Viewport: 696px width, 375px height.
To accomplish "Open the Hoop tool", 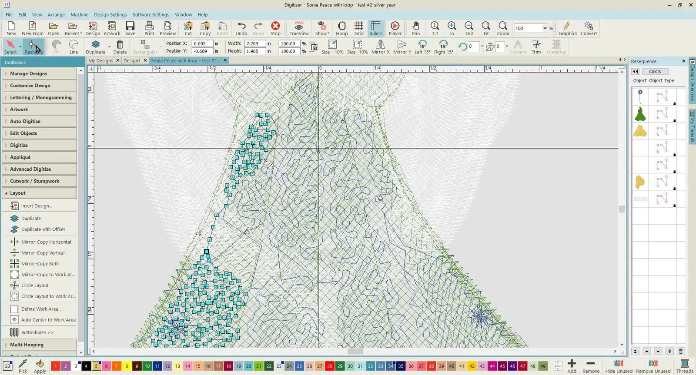I will click(x=341, y=28).
